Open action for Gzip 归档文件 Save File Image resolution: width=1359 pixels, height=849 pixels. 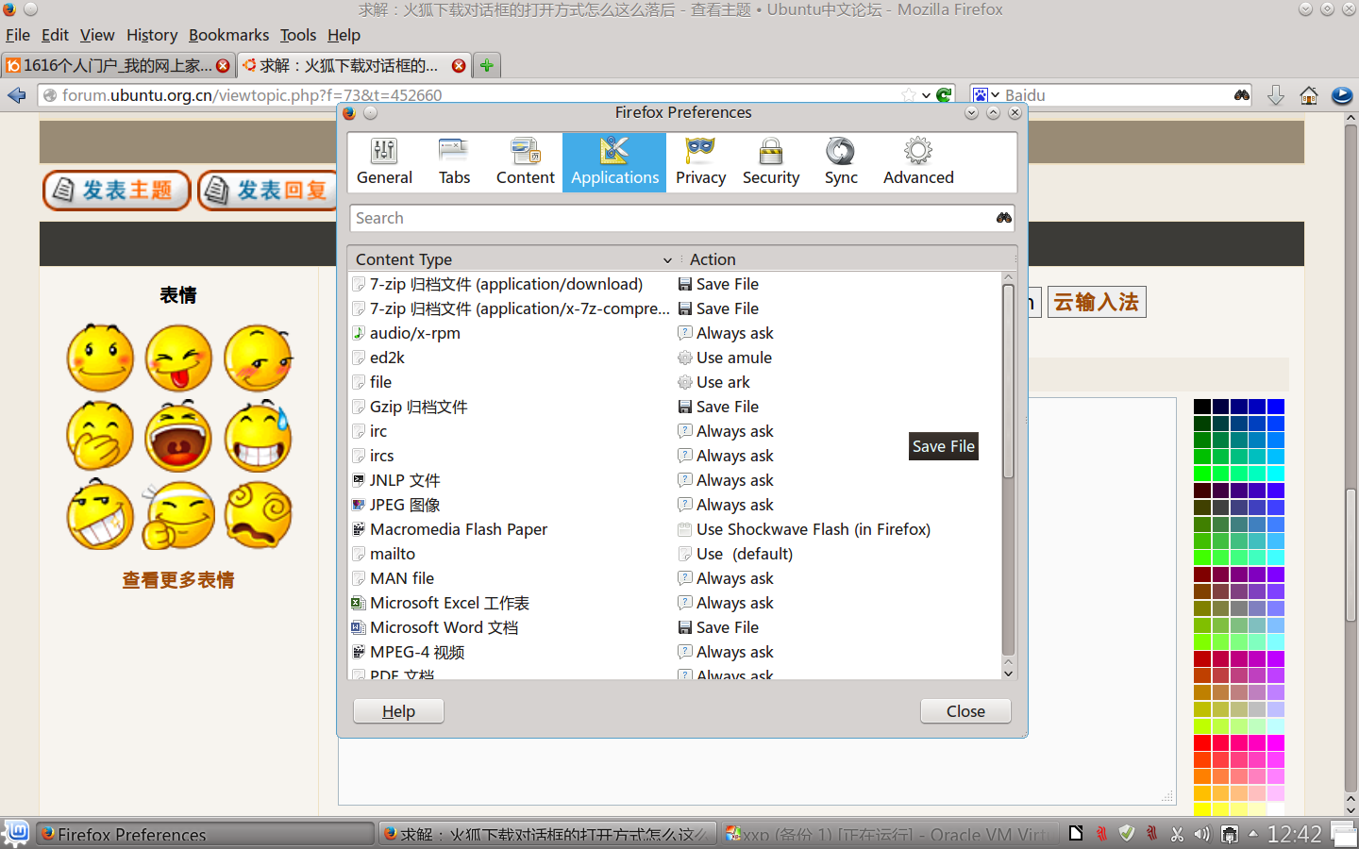coord(838,407)
